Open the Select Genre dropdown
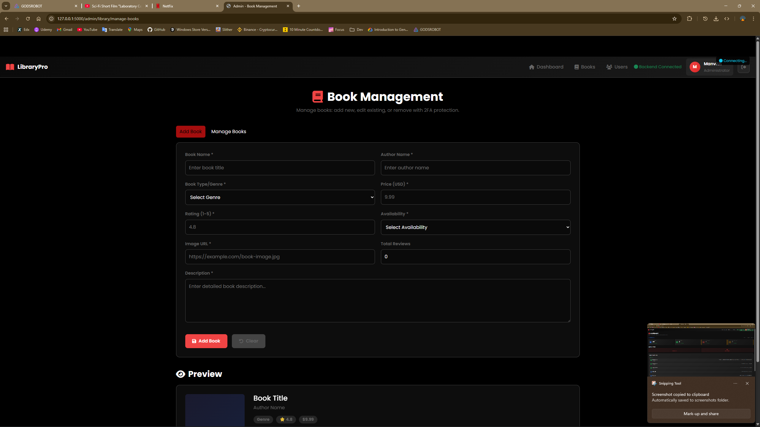760x427 pixels. coord(279,197)
